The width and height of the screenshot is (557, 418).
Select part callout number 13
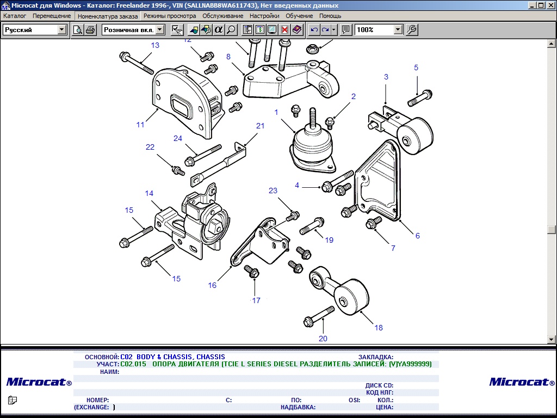155,45
